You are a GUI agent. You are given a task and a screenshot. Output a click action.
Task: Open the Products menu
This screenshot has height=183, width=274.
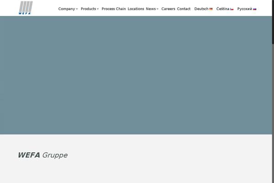89,9
